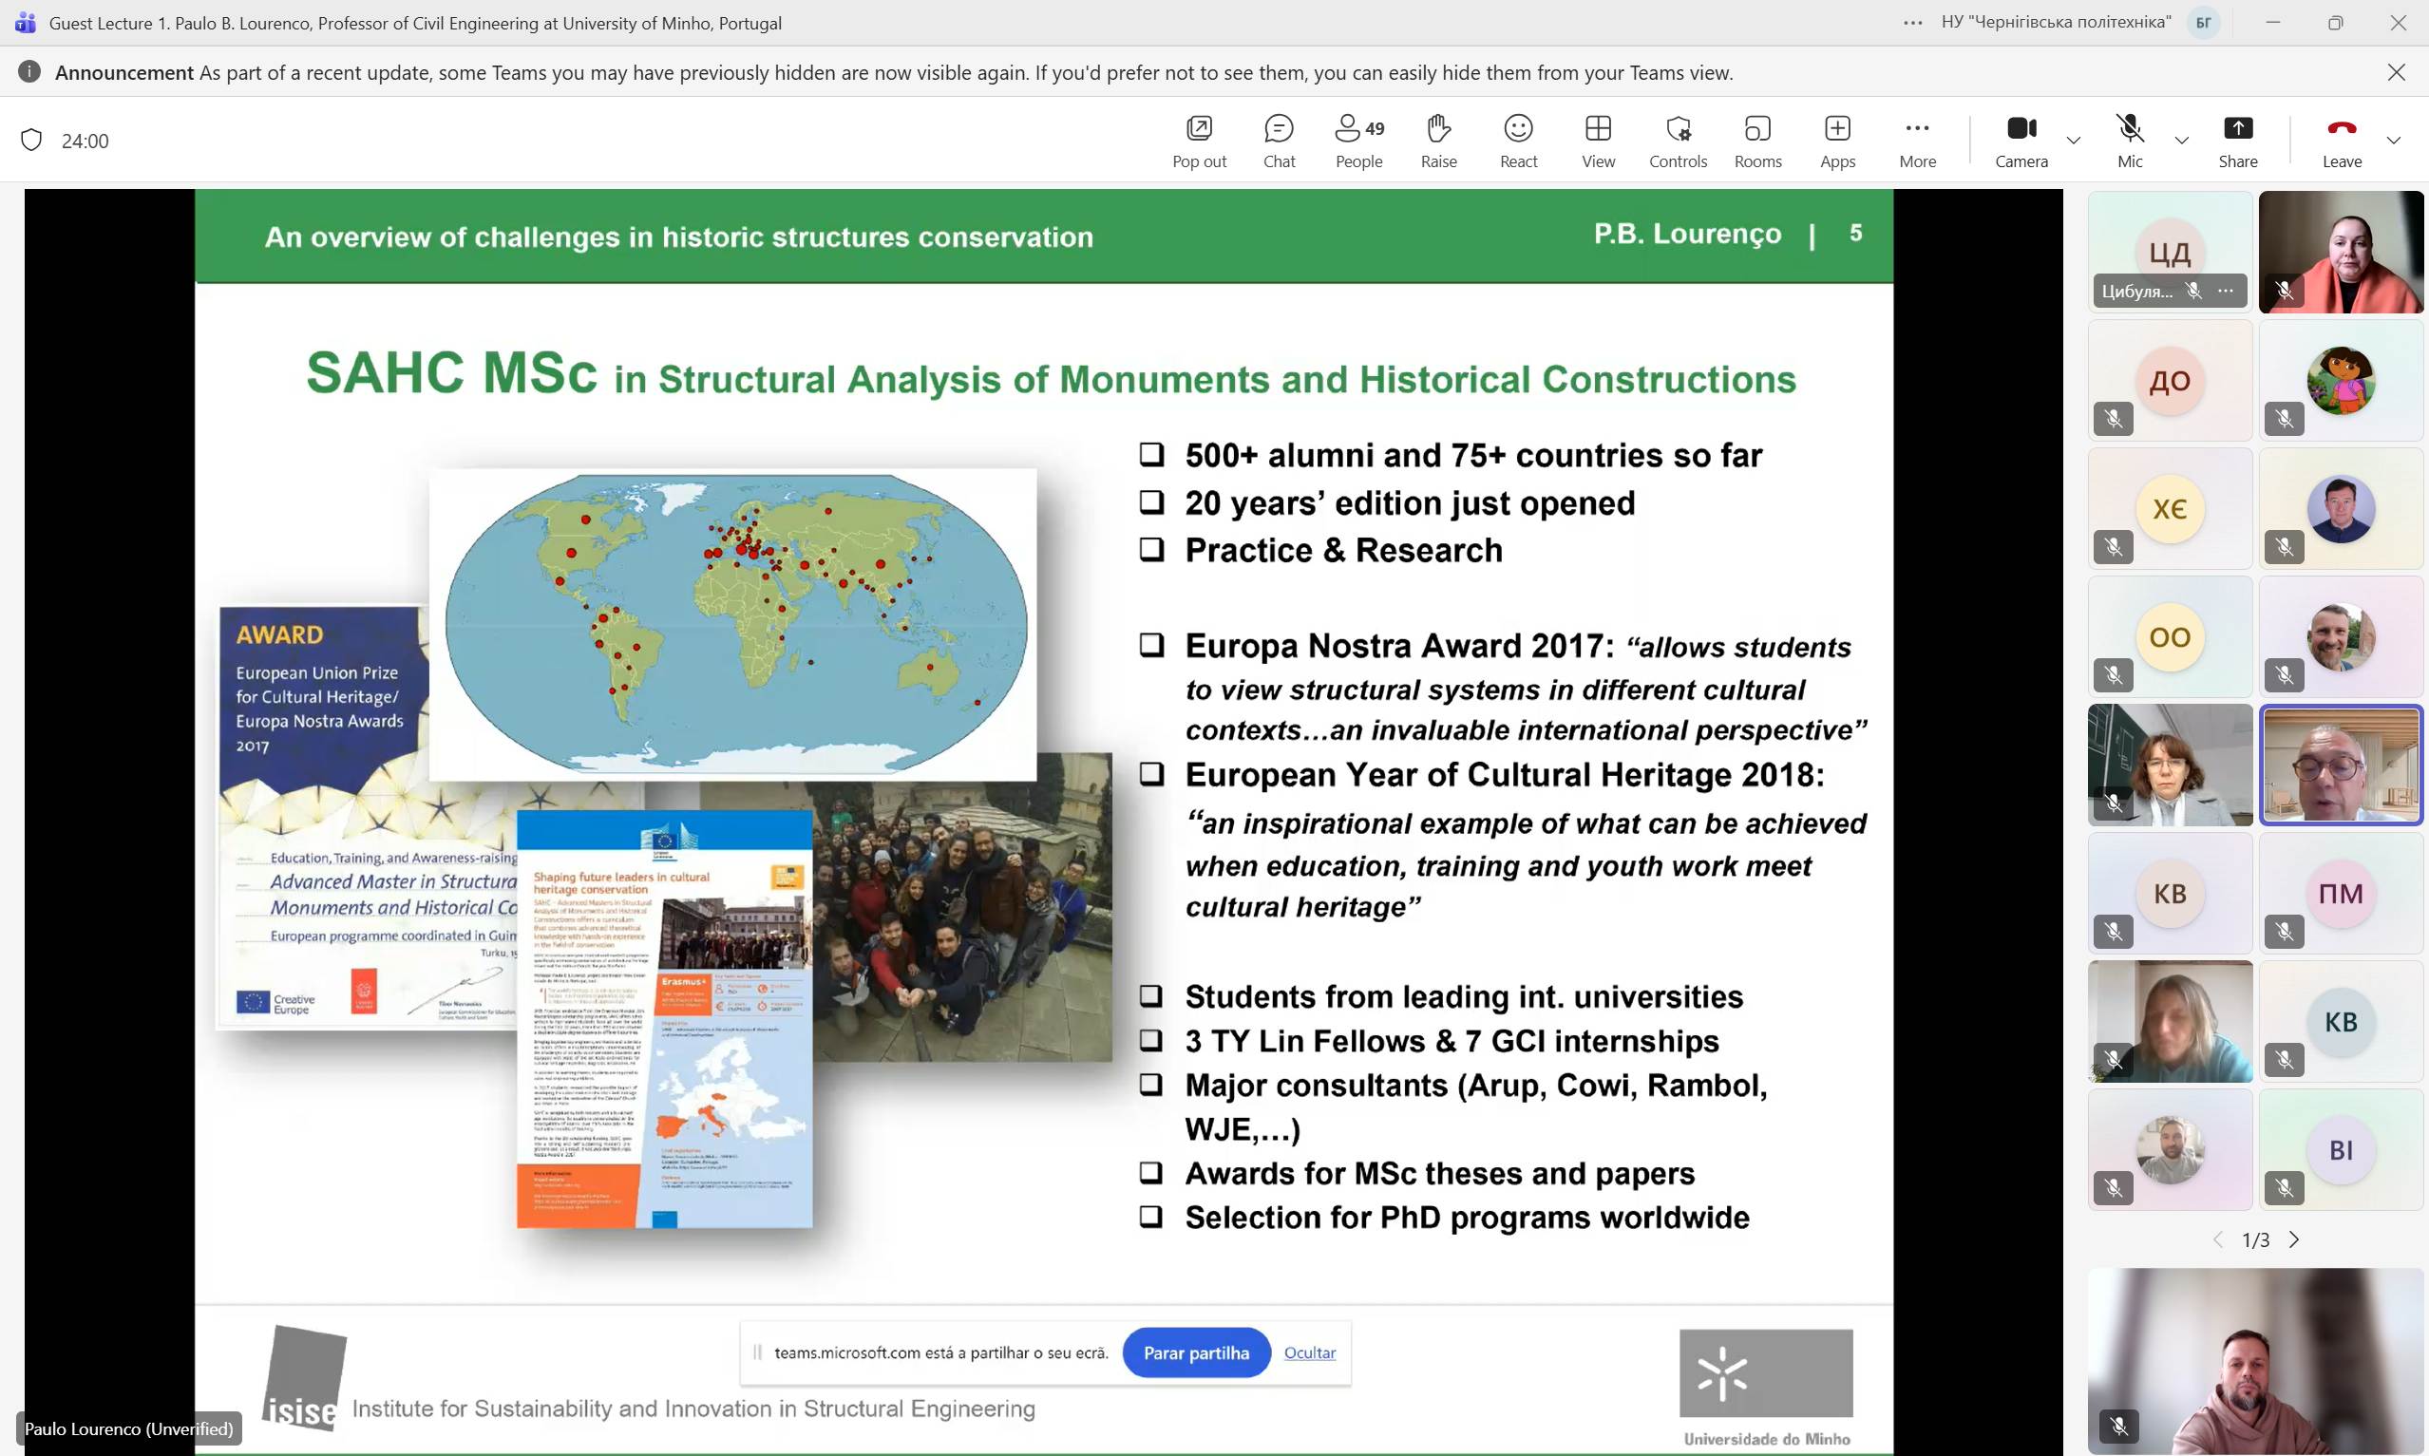Raise your hand in the meeting

click(x=1438, y=141)
